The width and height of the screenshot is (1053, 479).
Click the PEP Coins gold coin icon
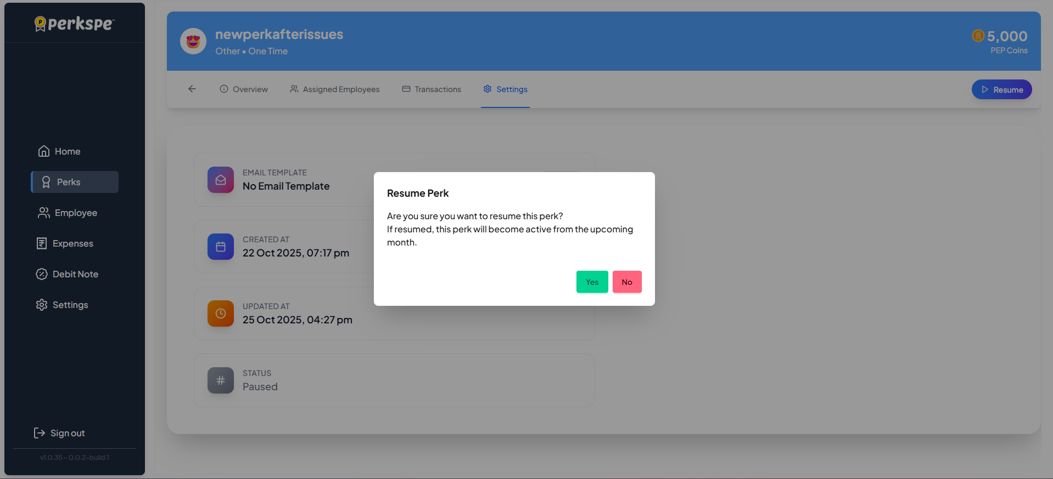click(978, 36)
